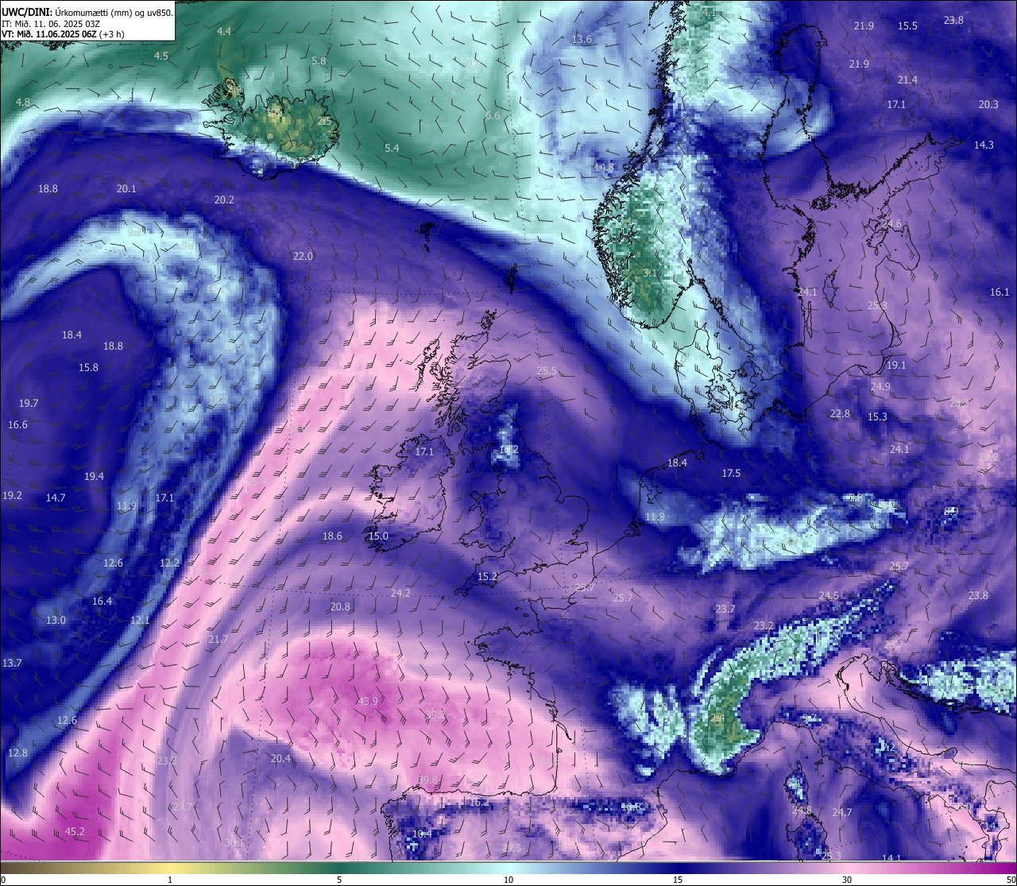Click the 24.8 value near Sardinia
This screenshot has height=886, width=1017.
802,810
